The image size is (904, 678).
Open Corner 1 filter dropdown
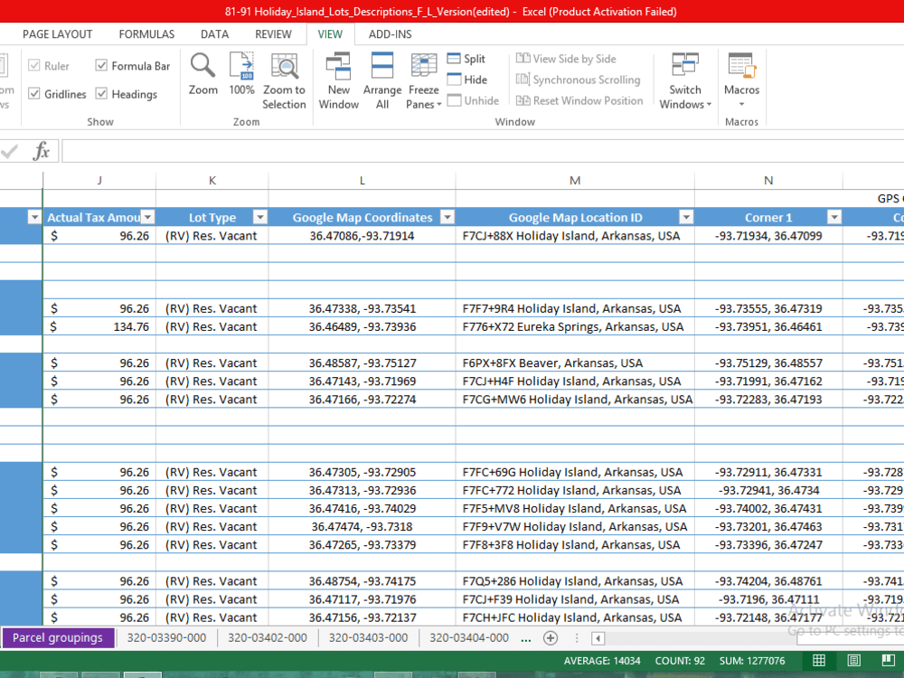[x=833, y=217]
